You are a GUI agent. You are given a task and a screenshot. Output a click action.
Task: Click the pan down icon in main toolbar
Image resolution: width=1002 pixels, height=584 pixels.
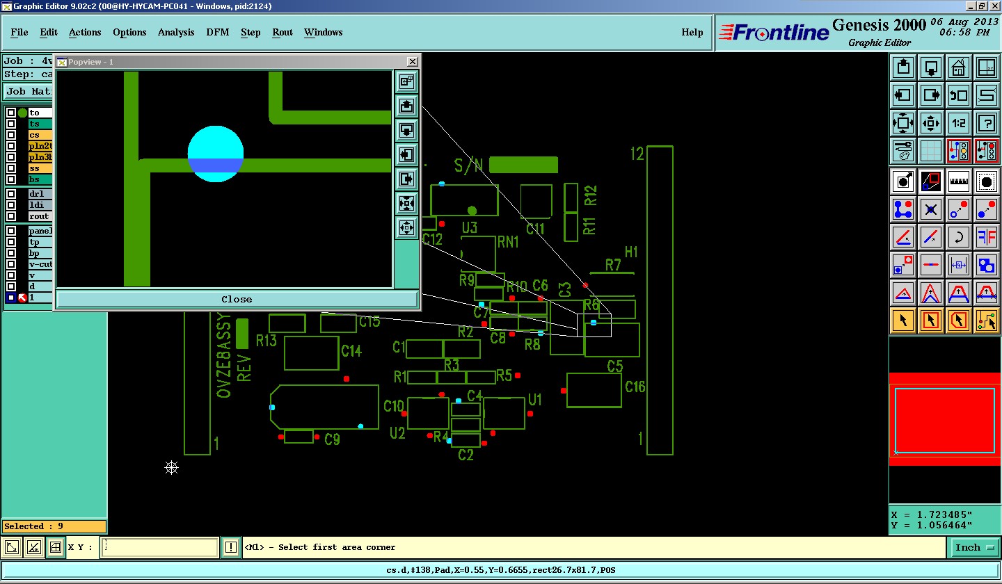pyautogui.click(x=931, y=67)
